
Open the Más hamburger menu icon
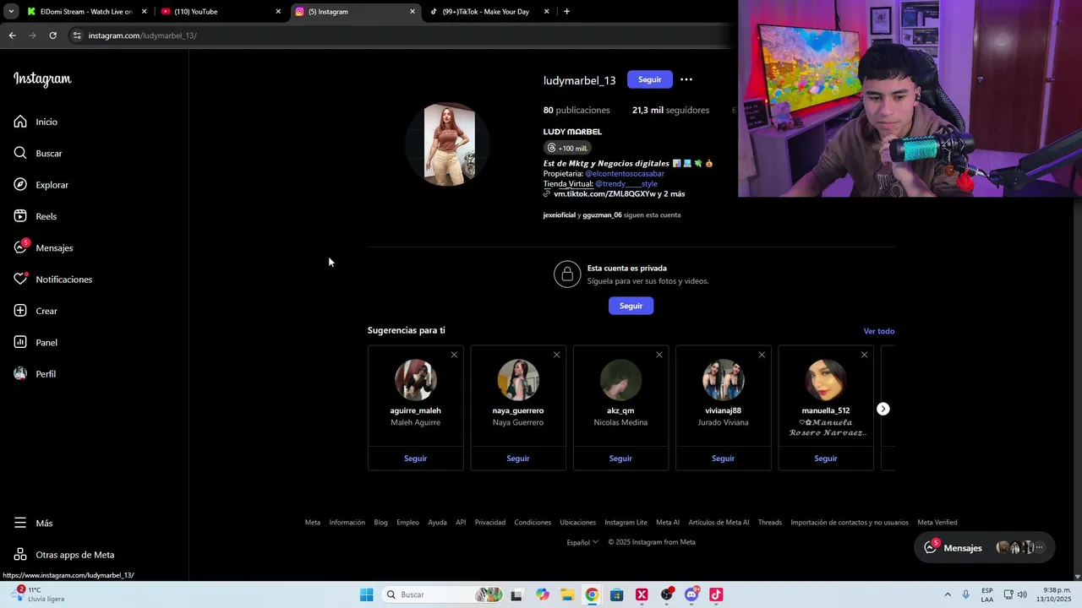pos(20,524)
